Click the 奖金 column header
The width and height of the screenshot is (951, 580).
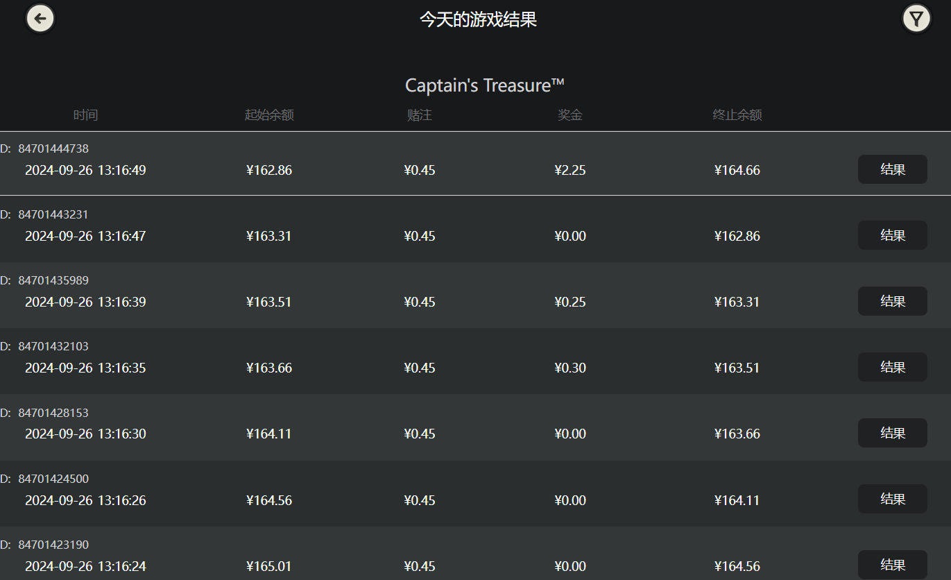(x=569, y=115)
